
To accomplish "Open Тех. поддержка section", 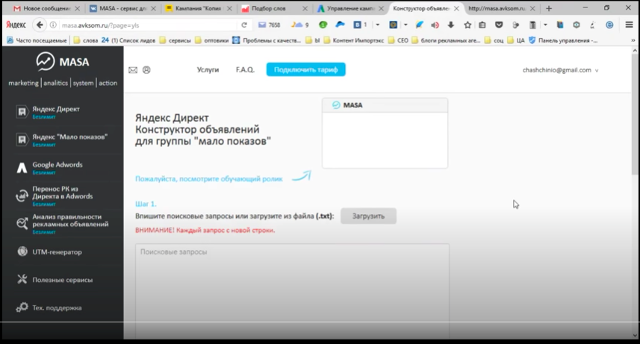I will click(x=49, y=307).
